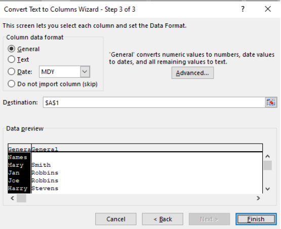Click the help question mark icon
The height and width of the screenshot is (229, 281).
coord(243,9)
